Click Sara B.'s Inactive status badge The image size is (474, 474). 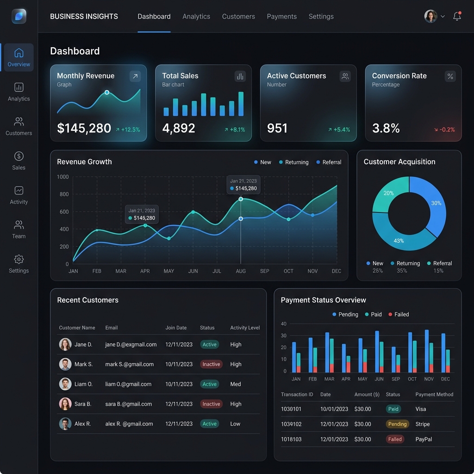[x=211, y=404]
